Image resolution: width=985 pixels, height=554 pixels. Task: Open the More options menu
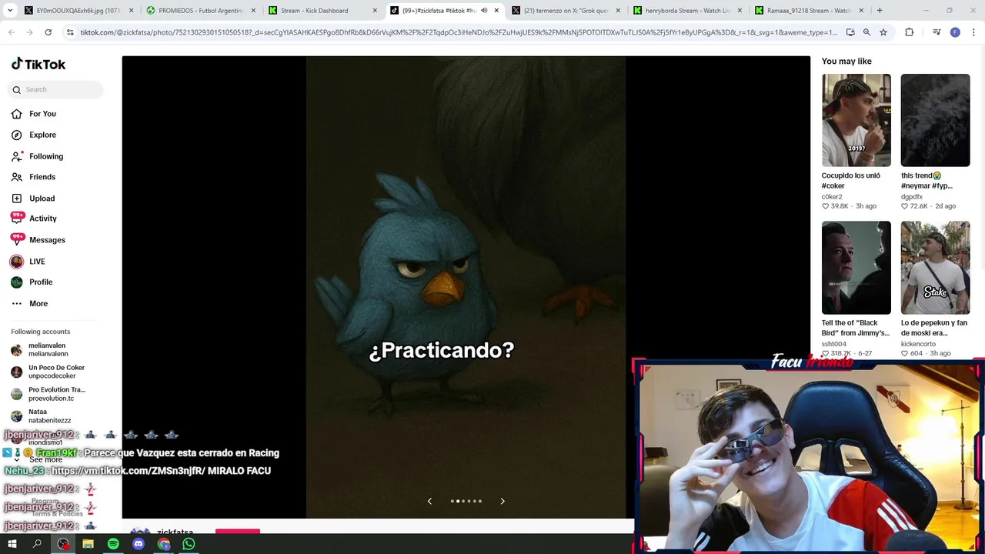point(38,303)
